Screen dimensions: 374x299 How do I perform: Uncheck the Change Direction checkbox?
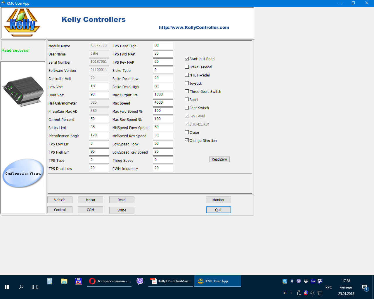187,140
